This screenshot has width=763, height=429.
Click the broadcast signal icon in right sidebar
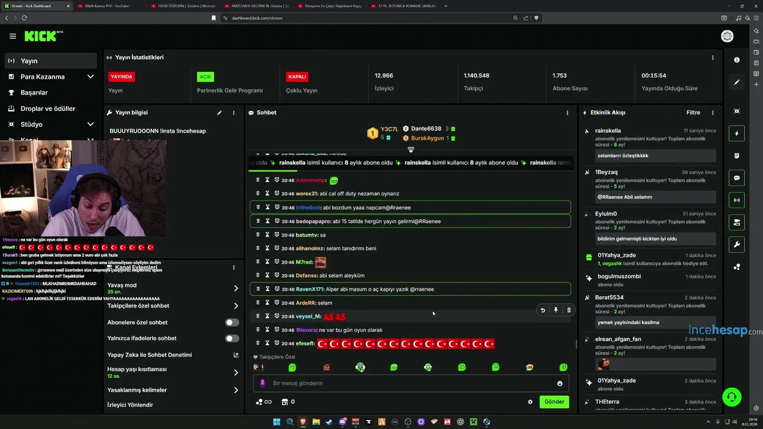pos(737,200)
